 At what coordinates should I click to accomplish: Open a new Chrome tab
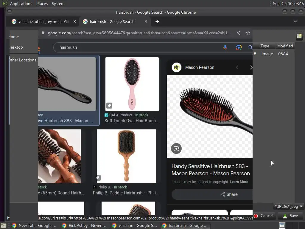tap(157, 21)
